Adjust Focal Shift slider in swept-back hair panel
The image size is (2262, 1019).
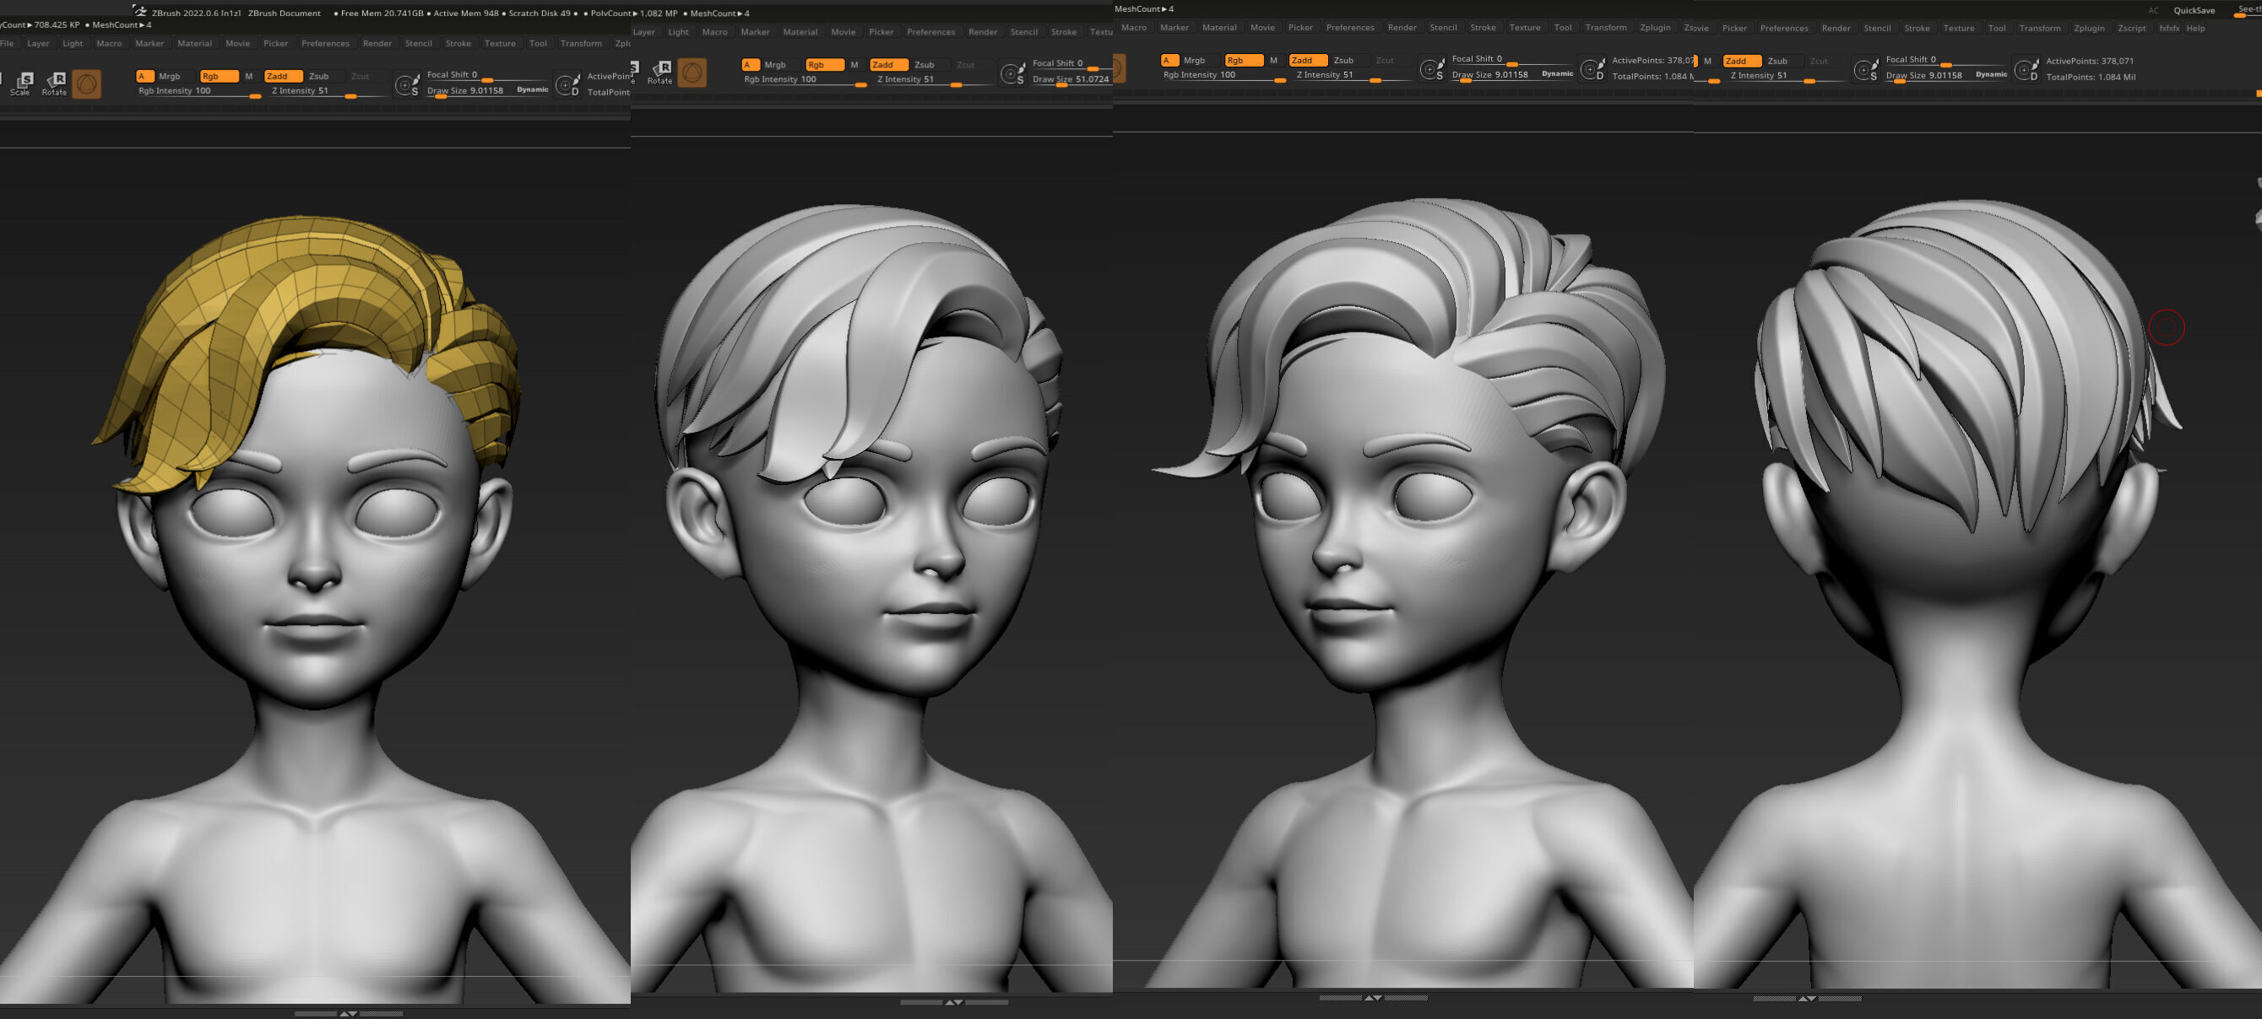(1512, 60)
